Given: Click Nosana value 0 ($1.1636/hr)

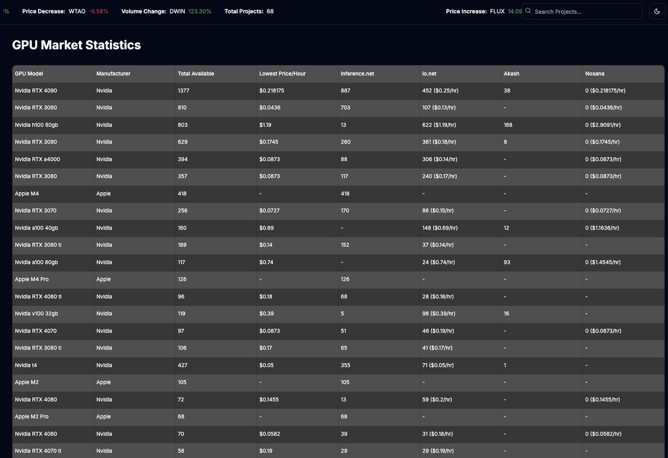Looking at the screenshot, I should tap(603, 228).
